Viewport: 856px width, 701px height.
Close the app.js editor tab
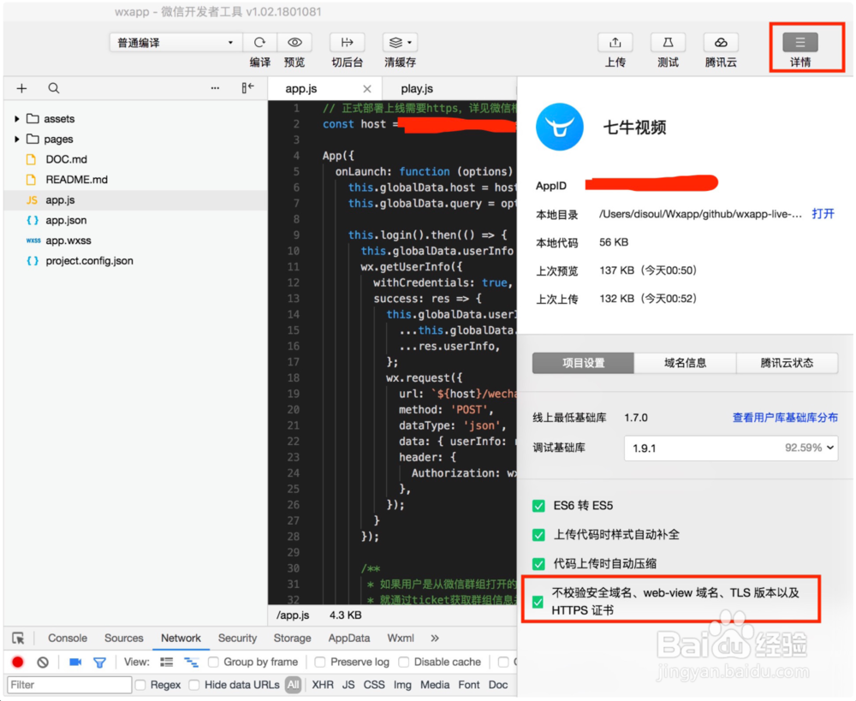click(367, 89)
